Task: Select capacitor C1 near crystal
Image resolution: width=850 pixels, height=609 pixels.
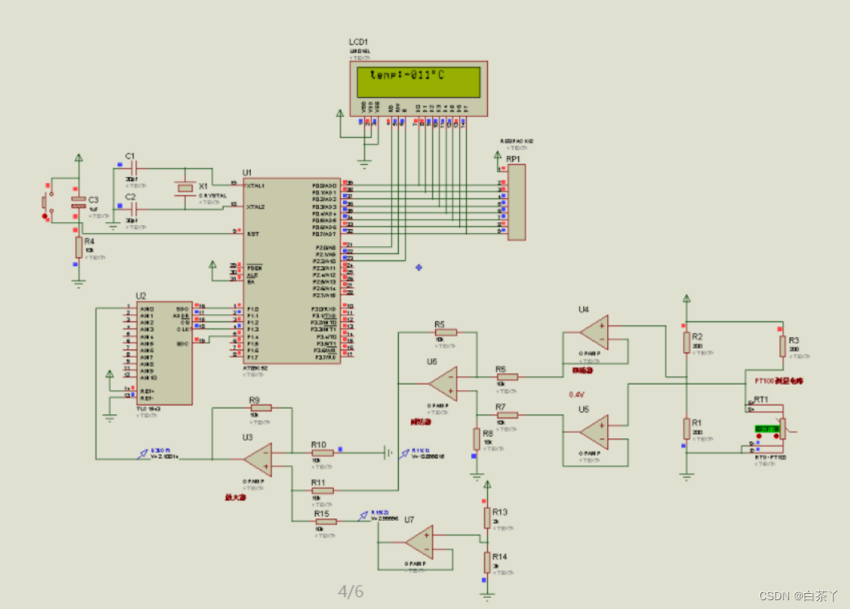Action: [135, 168]
